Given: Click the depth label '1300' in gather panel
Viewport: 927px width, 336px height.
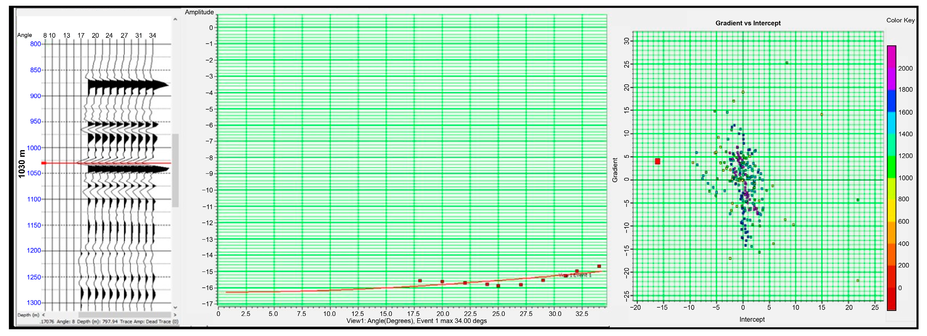Looking at the screenshot, I should click(34, 303).
